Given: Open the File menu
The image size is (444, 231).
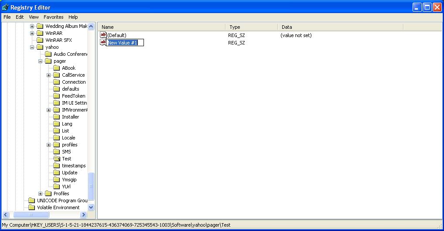Looking at the screenshot, I should click(x=7, y=17).
